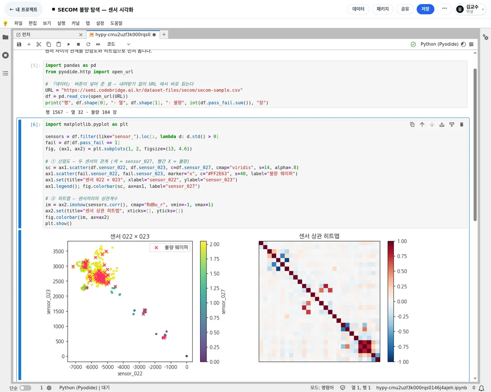Restart kernel and run all cells with fast-forward icon
491x392 pixels.
click(98, 44)
